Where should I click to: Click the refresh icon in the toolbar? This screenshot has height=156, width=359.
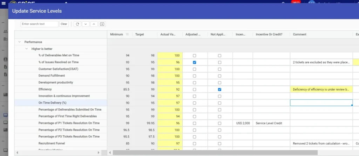click(x=77, y=24)
